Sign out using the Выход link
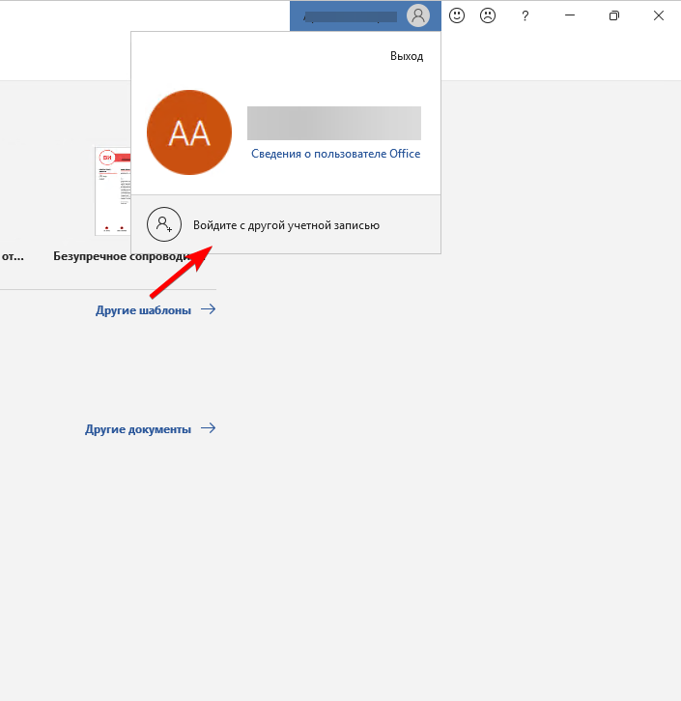The image size is (681, 701). pos(406,56)
